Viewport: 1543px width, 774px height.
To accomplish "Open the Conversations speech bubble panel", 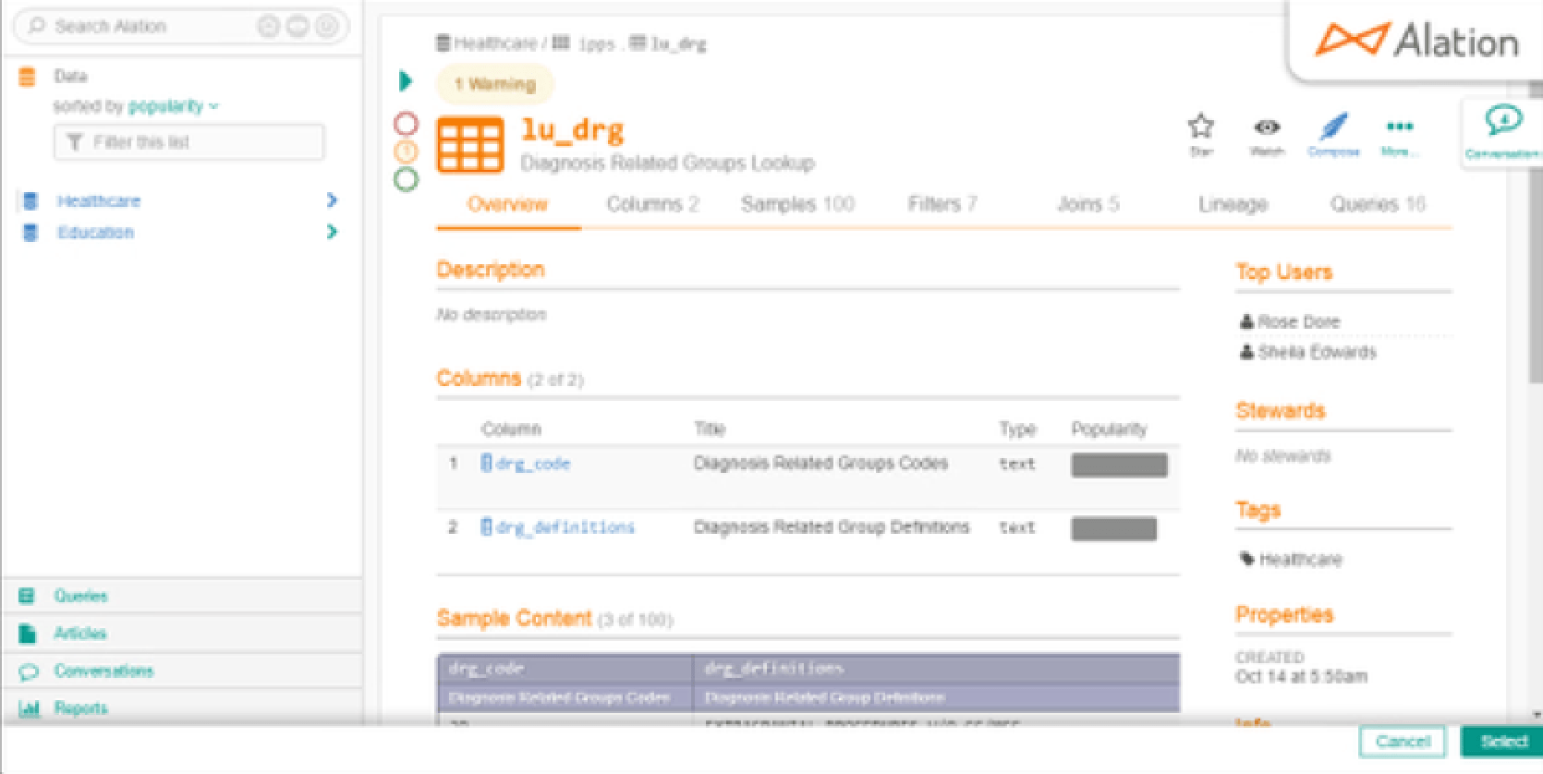I will [x=1502, y=122].
